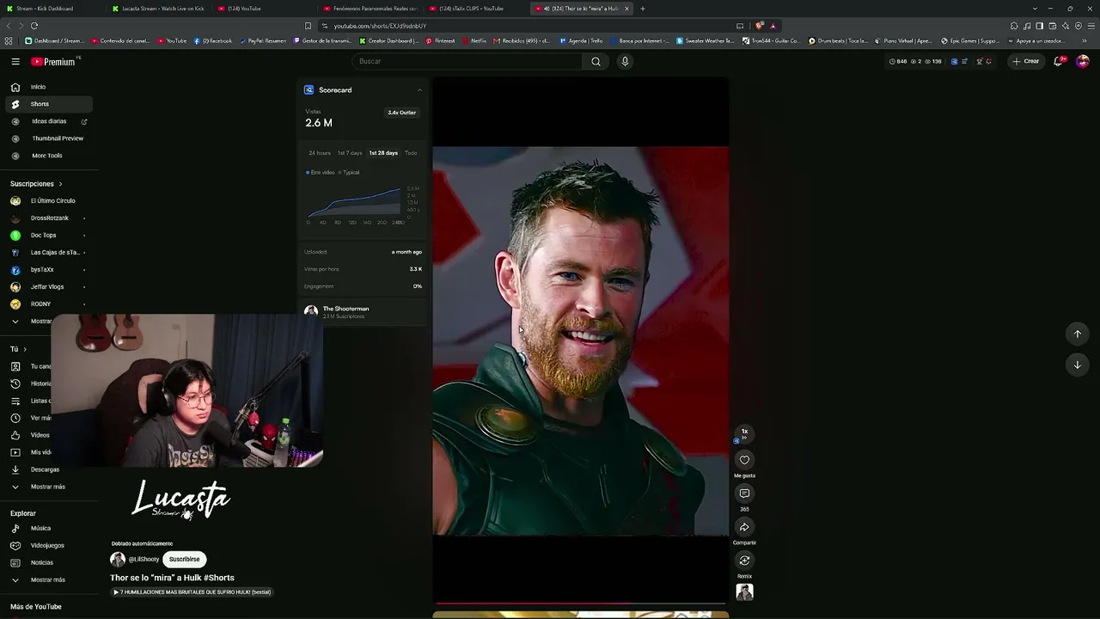The height and width of the screenshot is (619, 1100).
Task: Select Shorts in the sidebar
Action: 49,104
